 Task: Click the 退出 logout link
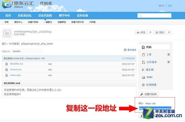170,5
